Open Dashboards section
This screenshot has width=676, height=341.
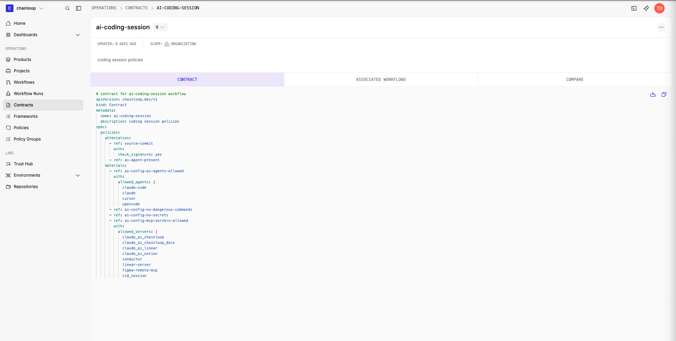point(43,35)
